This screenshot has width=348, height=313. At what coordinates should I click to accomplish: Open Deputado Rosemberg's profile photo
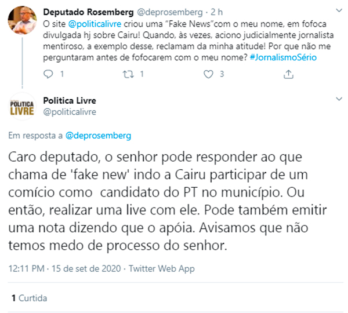coord(23,21)
